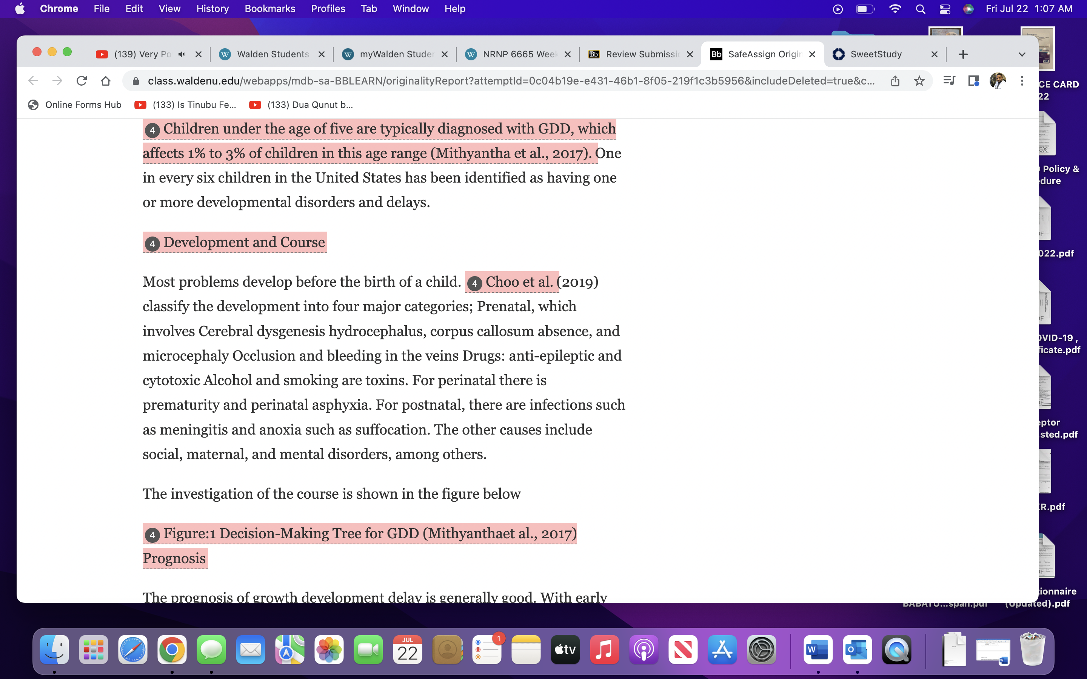Open the Chrome side panel
This screenshot has height=679, width=1087.
pyautogui.click(x=973, y=81)
